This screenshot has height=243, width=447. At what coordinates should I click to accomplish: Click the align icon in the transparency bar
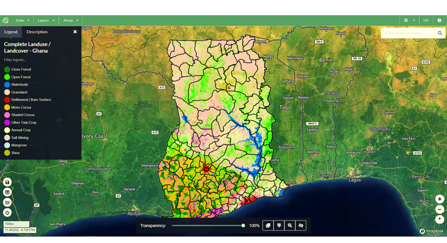pyautogui.click(x=279, y=225)
